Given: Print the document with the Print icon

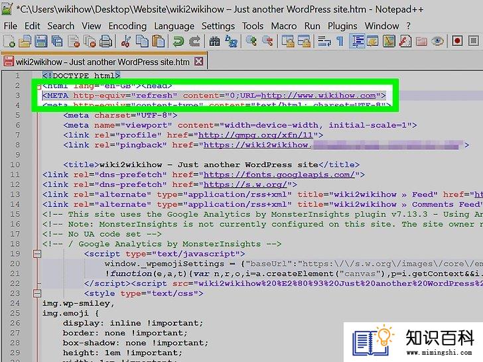Looking at the screenshot, I should click(106, 41).
